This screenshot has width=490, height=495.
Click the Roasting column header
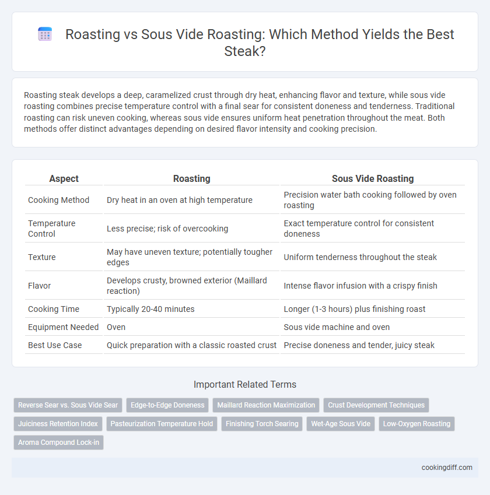[191, 178]
